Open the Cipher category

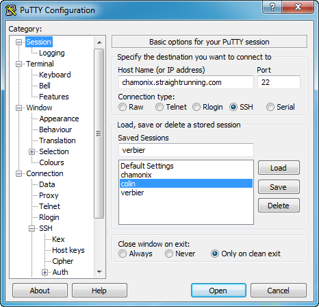click(63, 261)
